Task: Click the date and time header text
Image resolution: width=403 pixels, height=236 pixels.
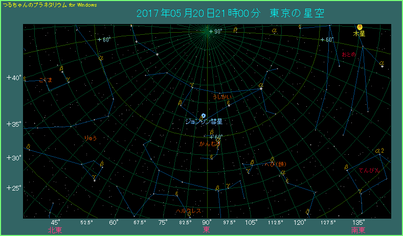Action: point(230,13)
